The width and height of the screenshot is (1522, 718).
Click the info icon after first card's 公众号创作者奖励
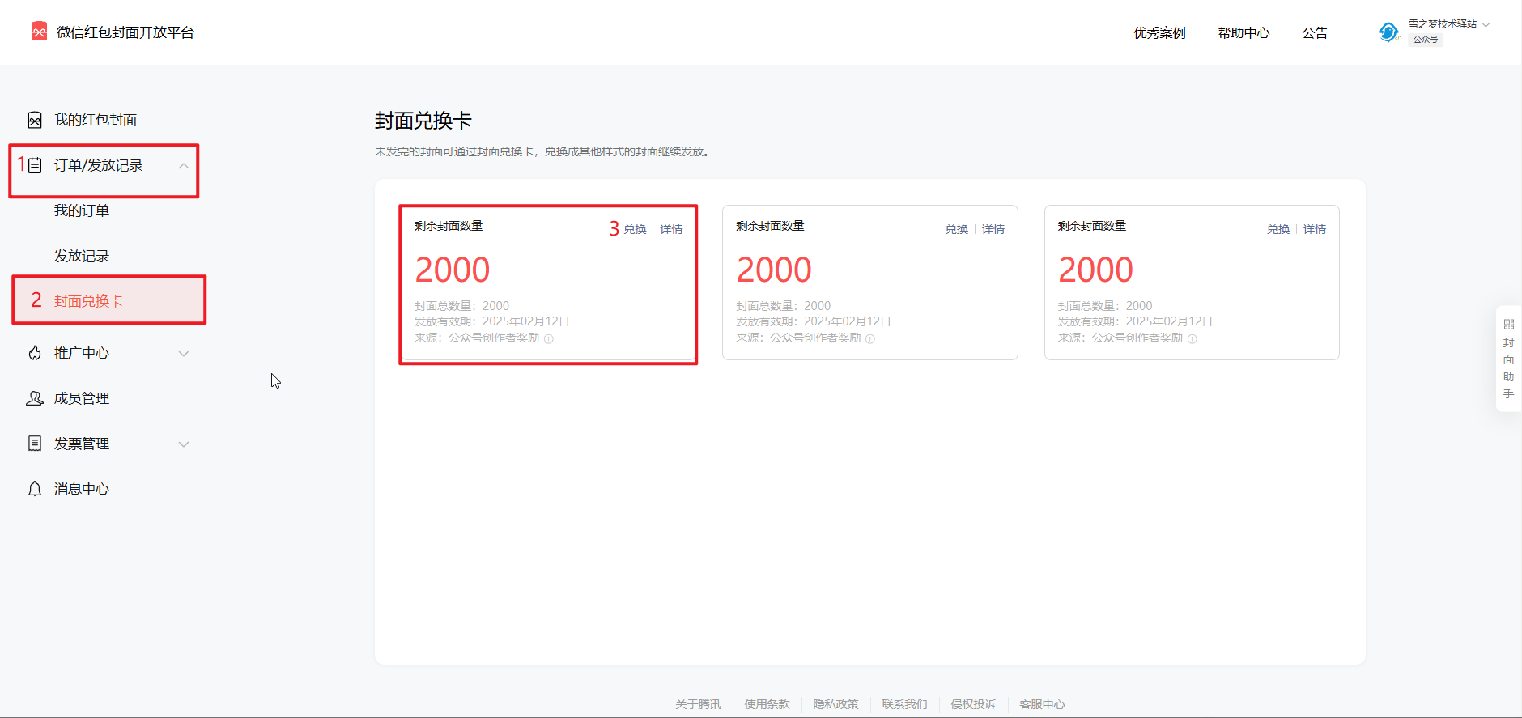pos(549,339)
